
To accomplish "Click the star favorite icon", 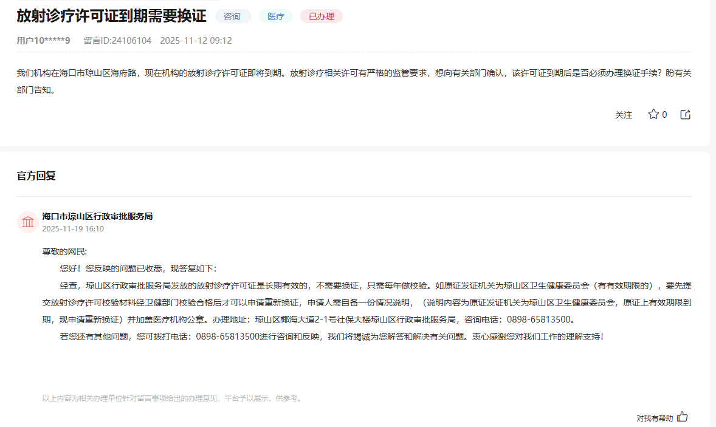I will click(x=653, y=114).
